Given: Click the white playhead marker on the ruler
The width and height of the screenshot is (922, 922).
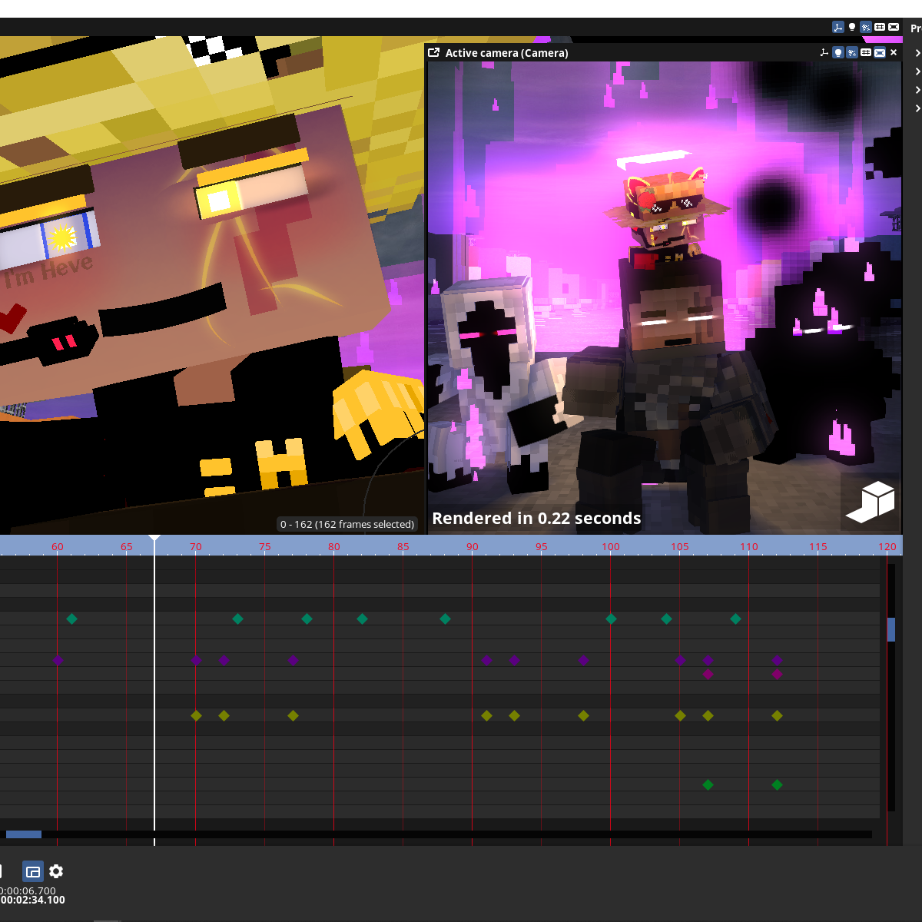Looking at the screenshot, I should click(154, 538).
